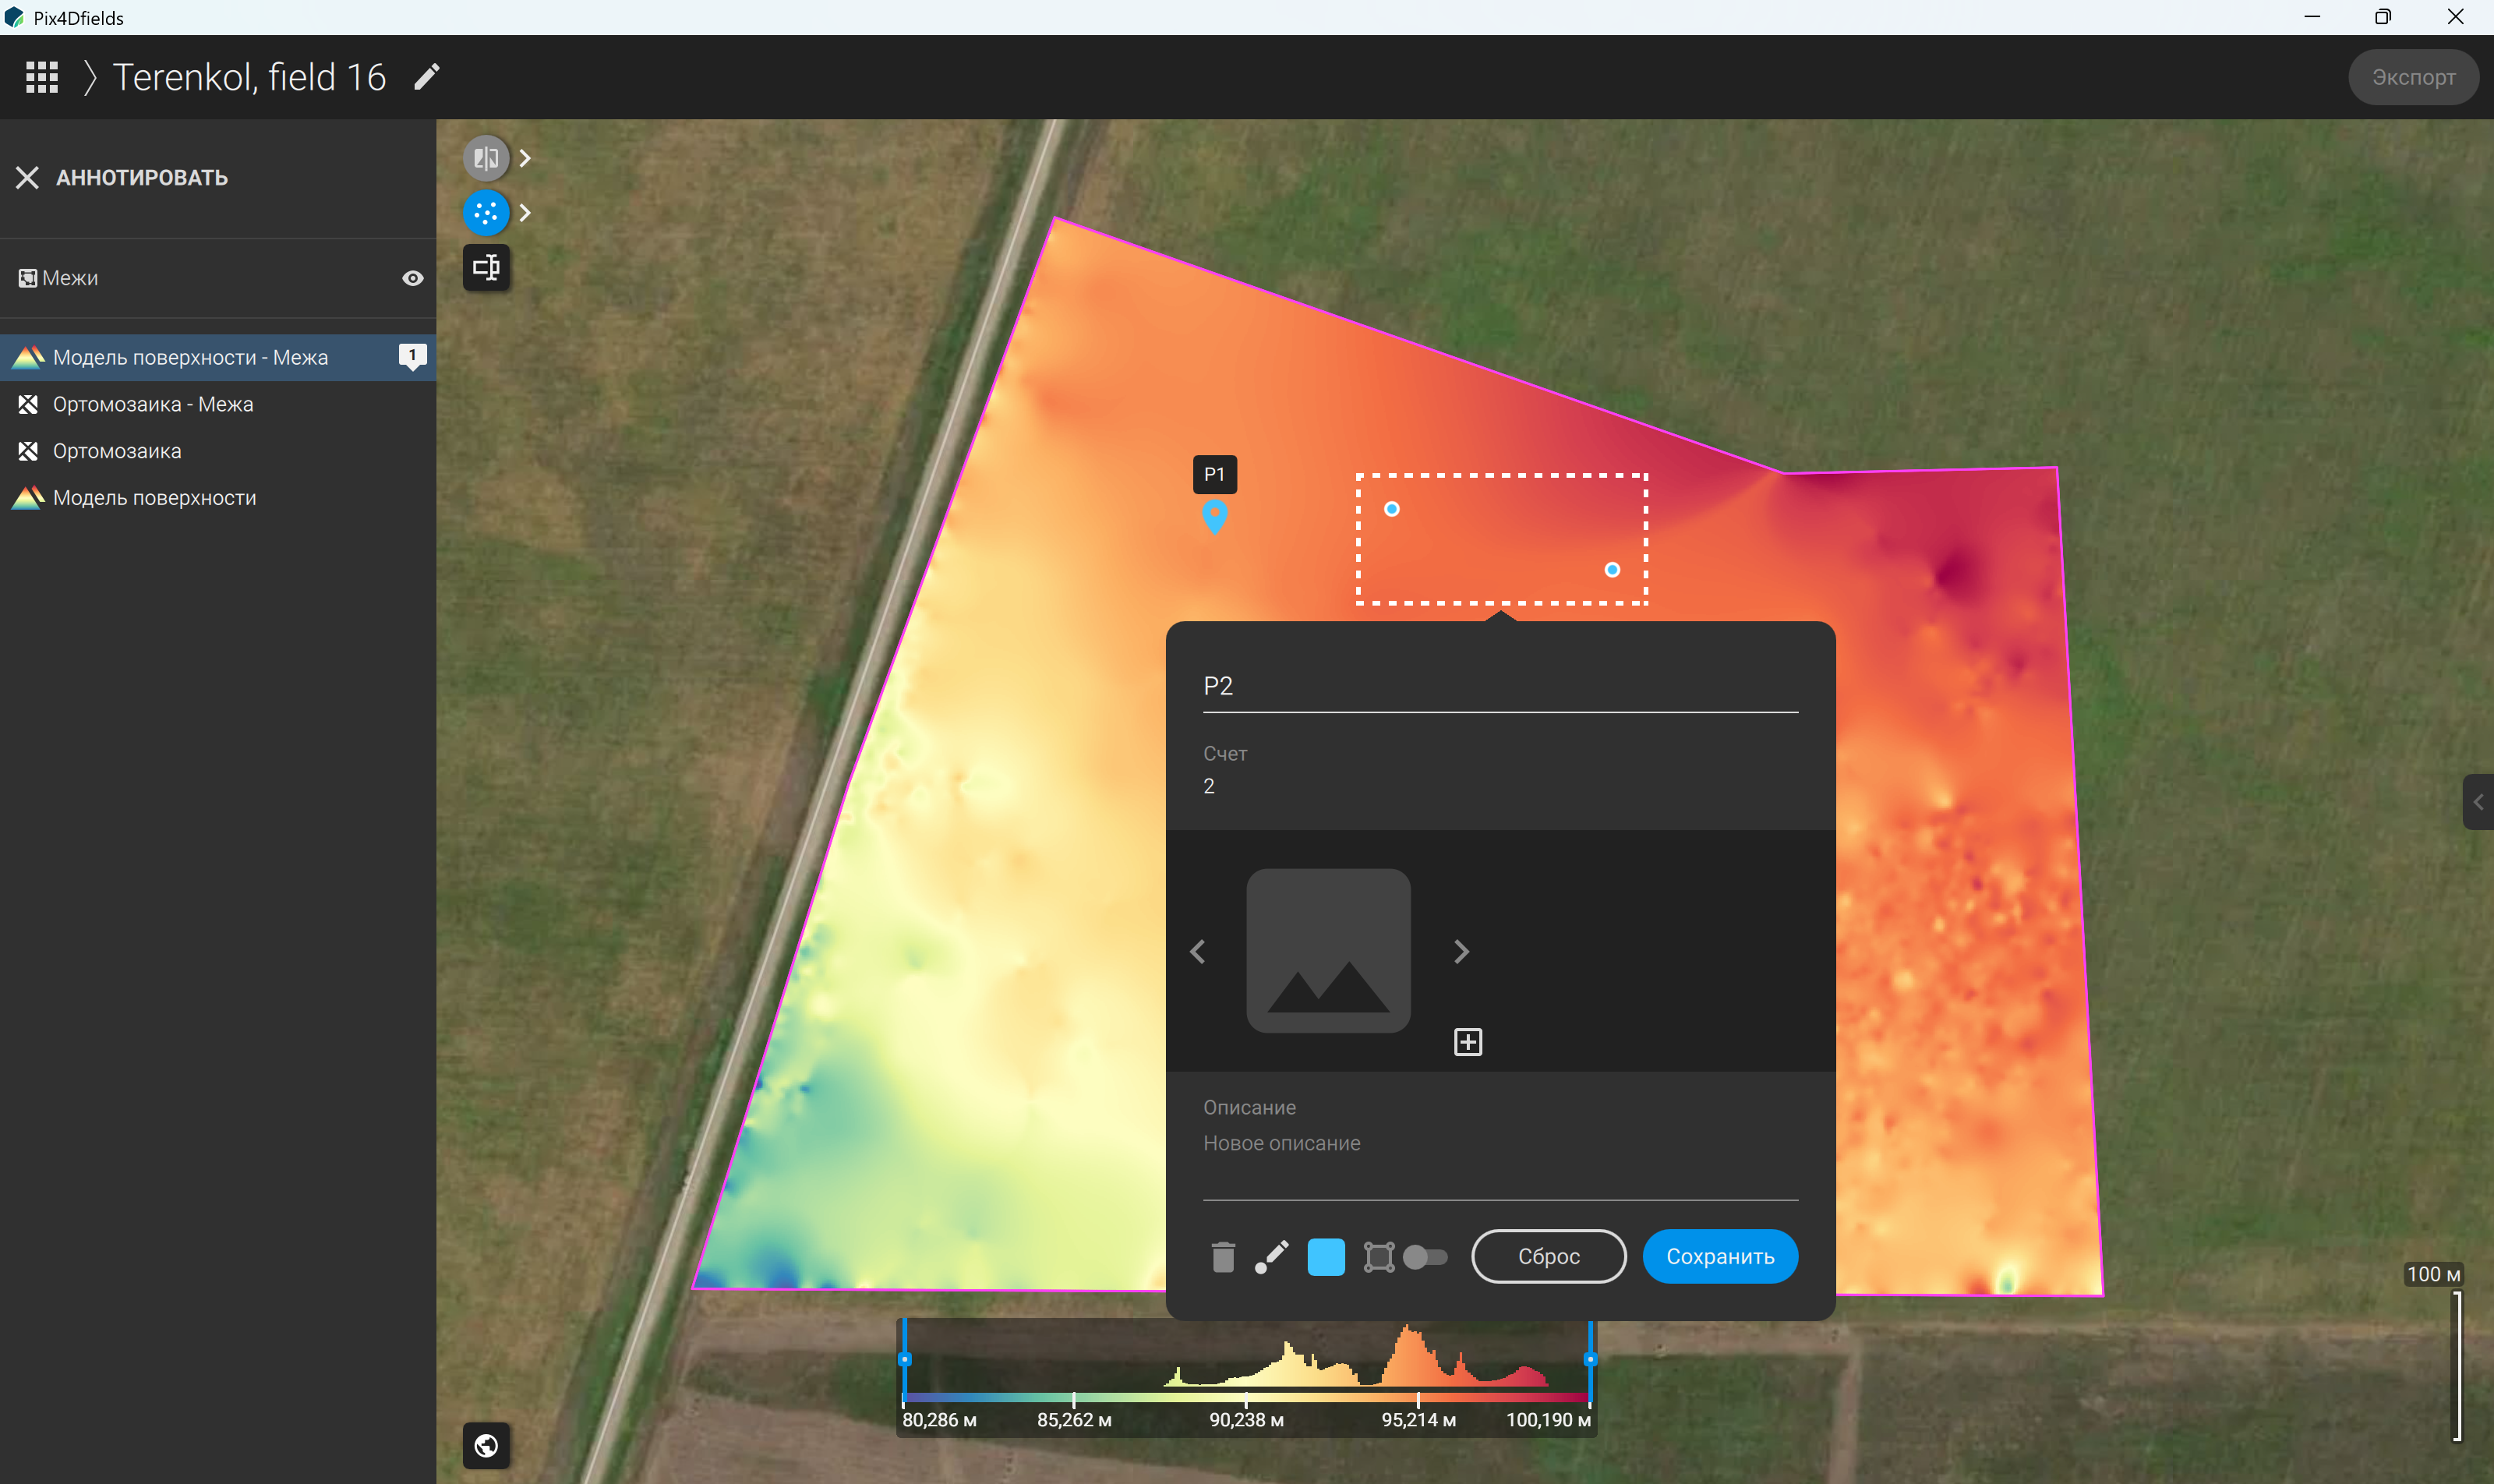This screenshot has height=1484, width=2494.
Task: Open the globe basemap icon
Action: tap(486, 1445)
